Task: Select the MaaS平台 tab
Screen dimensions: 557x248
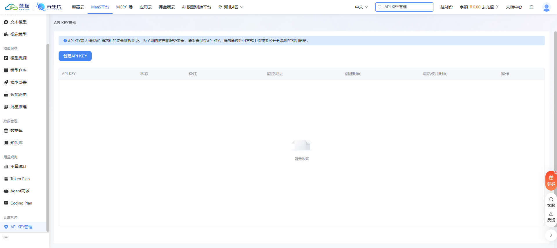Action: coord(100,7)
